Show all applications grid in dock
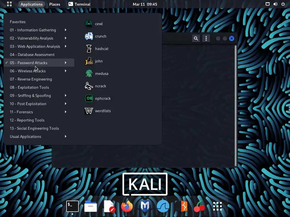Viewport: 290px width, 217px height. (217, 206)
